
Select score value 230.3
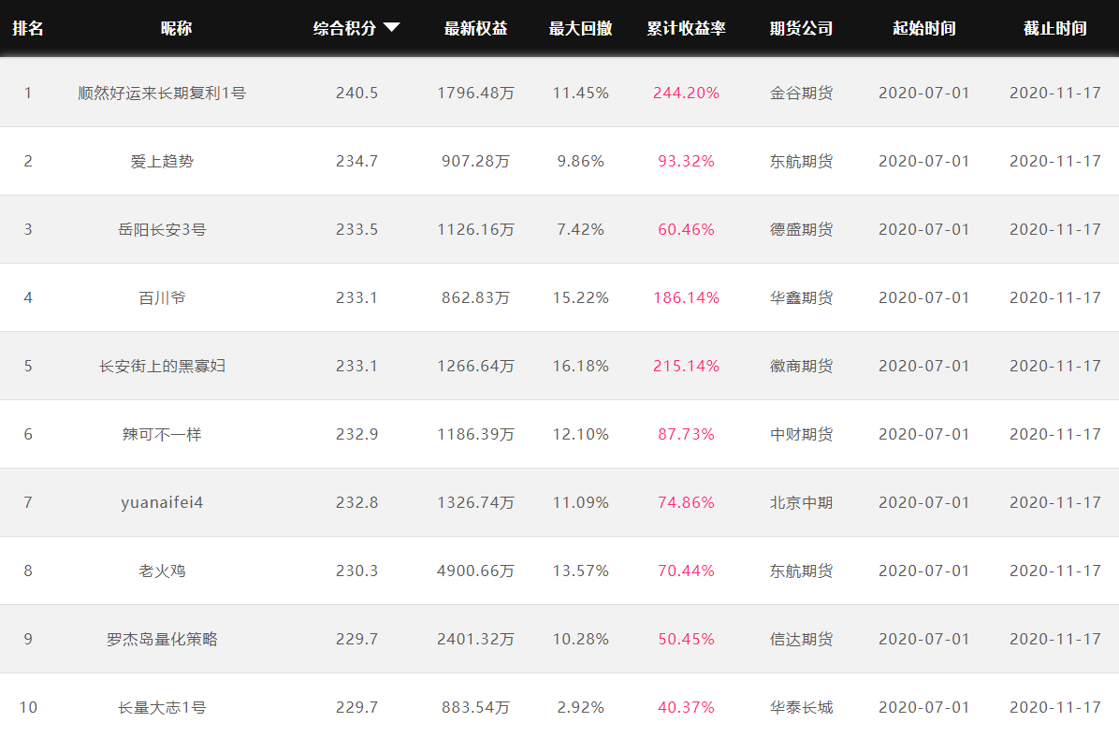click(356, 571)
